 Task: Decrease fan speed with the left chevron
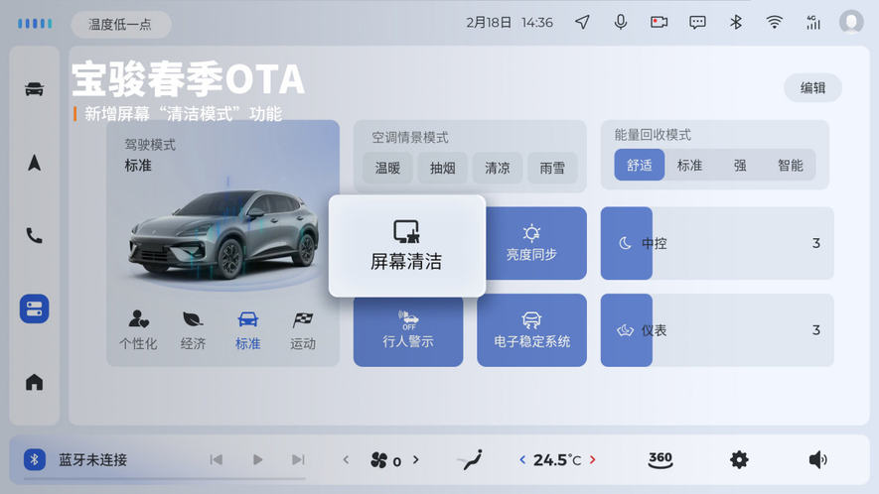[x=346, y=459]
